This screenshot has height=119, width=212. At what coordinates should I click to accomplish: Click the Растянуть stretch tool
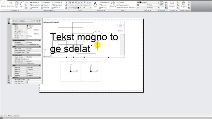point(34,8)
